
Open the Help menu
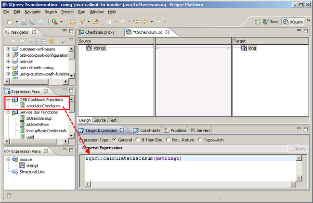tap(112, 12)
